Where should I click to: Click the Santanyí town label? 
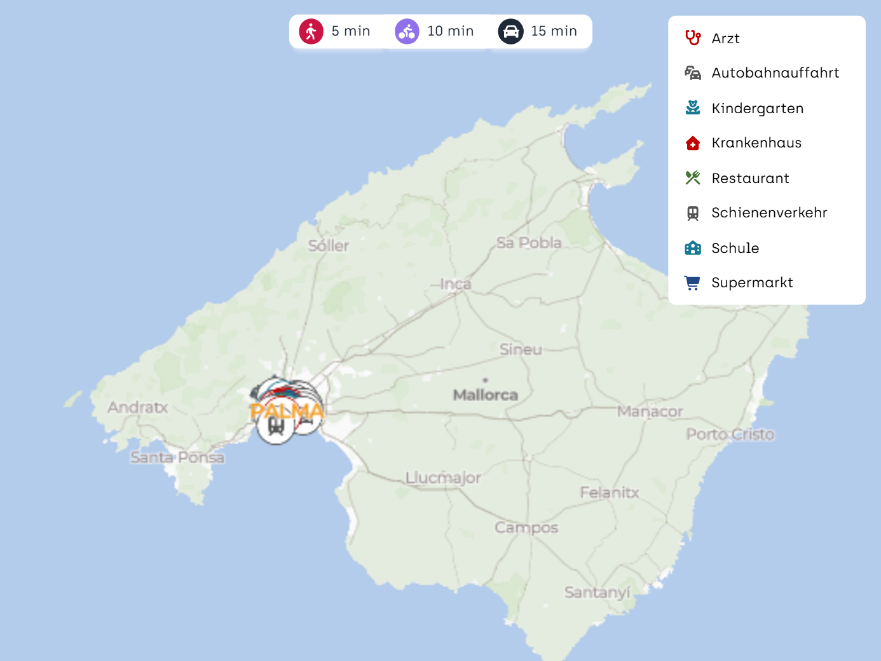(597, 592)
